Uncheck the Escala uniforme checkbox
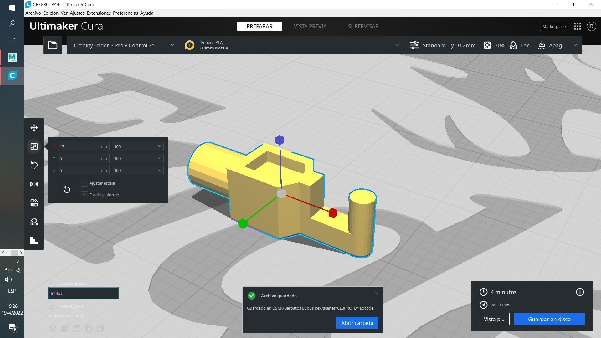601x338 pixels. (84, 195)
